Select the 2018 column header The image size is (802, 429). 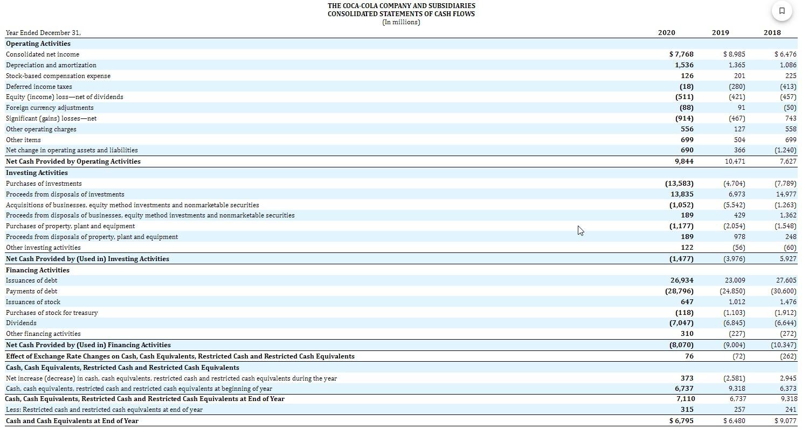tap(772, 32)
